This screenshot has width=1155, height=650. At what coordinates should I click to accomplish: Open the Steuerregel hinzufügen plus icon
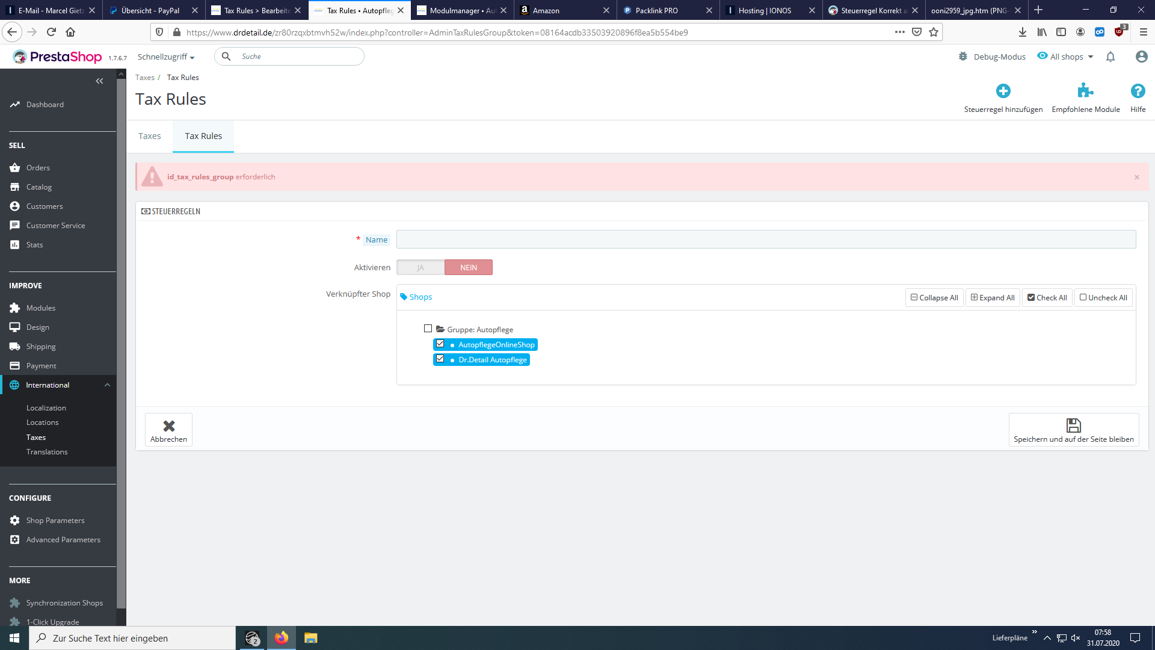coord(1003,91)
